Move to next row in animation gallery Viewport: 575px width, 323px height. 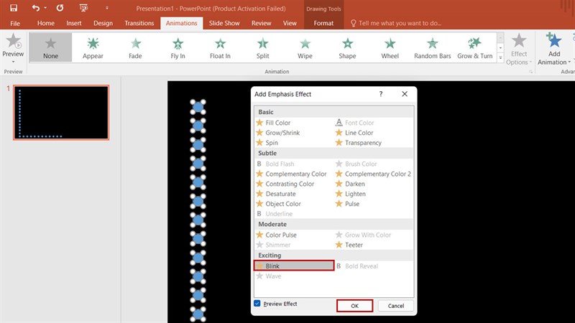tap(500, 48)
